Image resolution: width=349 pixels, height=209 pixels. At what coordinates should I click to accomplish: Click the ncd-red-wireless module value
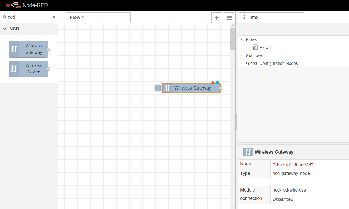point(289,190)
